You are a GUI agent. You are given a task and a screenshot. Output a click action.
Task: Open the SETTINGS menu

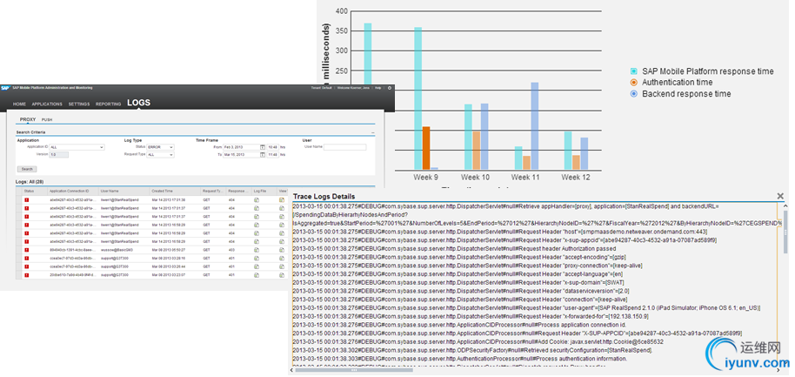click(79, 104)
